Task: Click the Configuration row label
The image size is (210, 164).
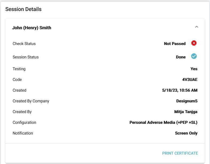Action: coord(24,122)
